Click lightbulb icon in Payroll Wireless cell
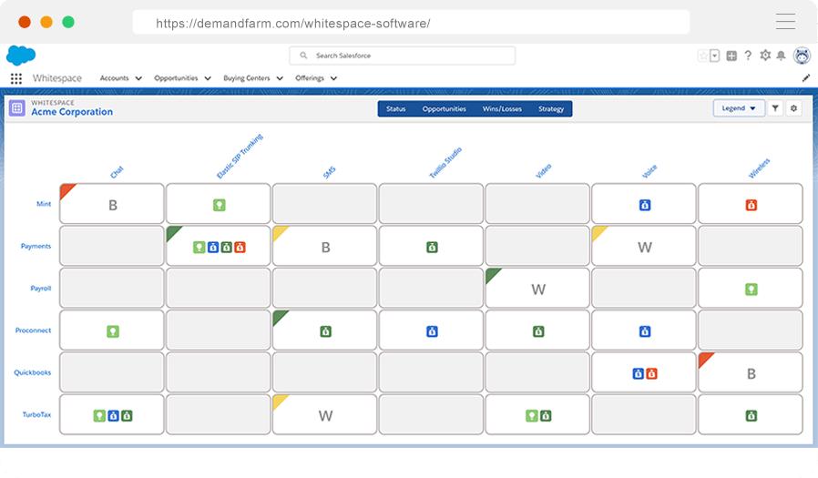818x478 pixels. pos(752,290)
